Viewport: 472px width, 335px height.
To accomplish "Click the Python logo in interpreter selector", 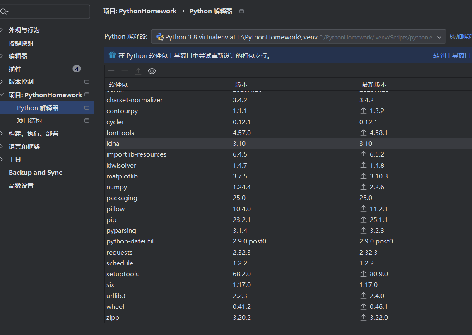I will tap(159, 37).
